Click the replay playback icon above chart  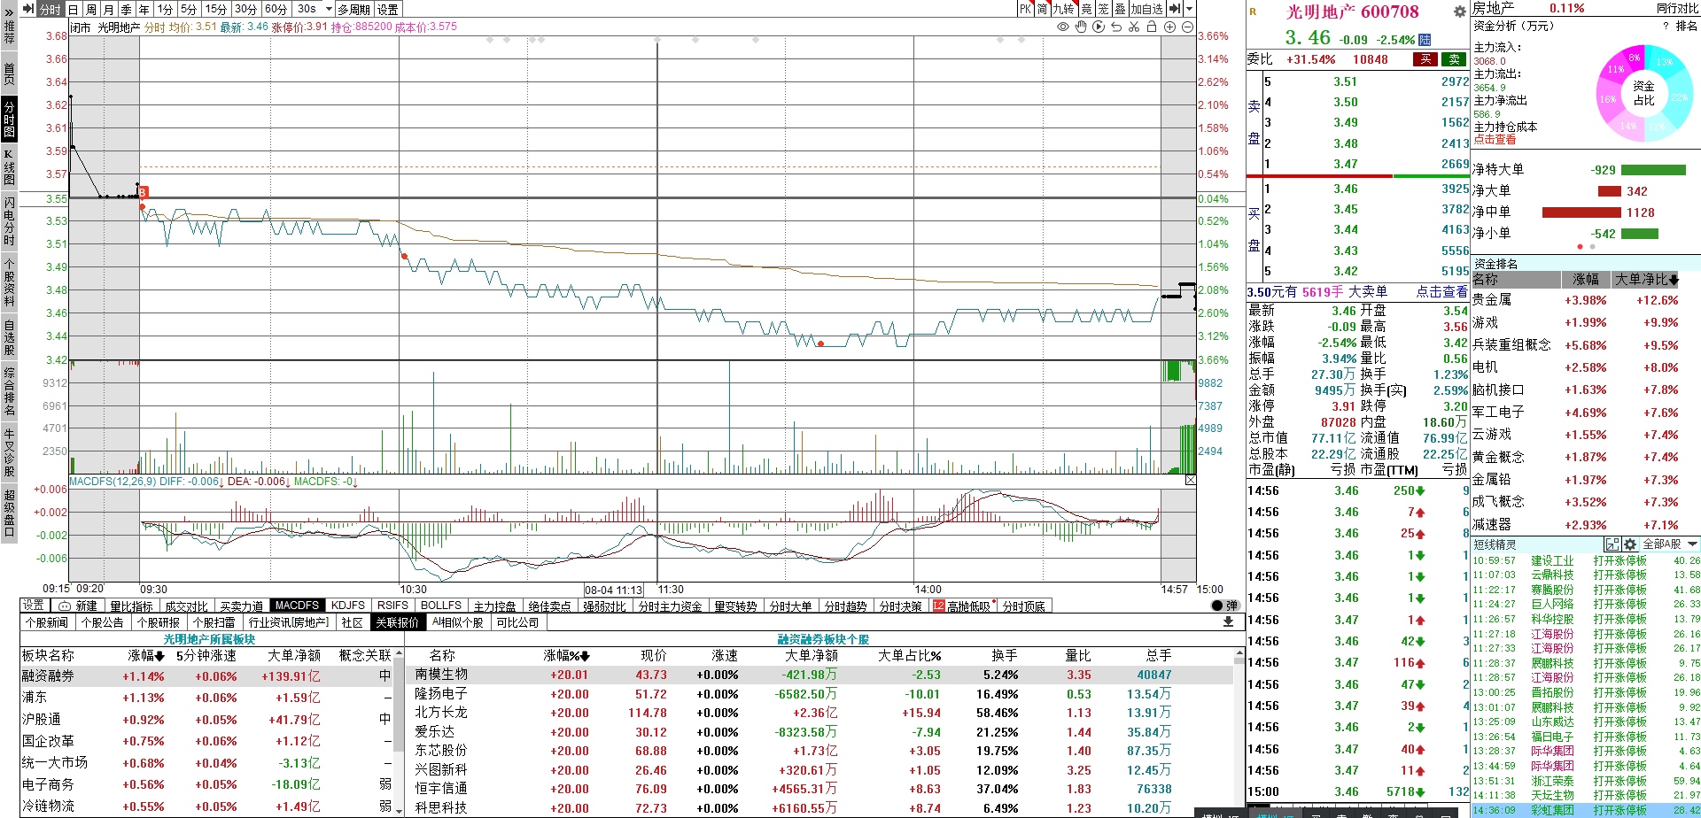coord(1099,27)
